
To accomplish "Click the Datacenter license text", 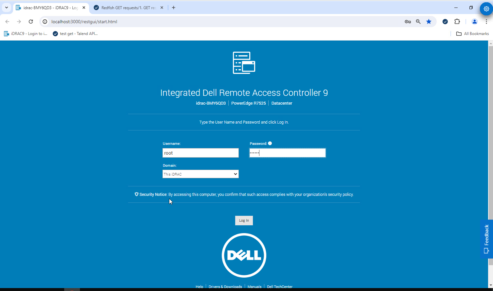I will (282, 103).
